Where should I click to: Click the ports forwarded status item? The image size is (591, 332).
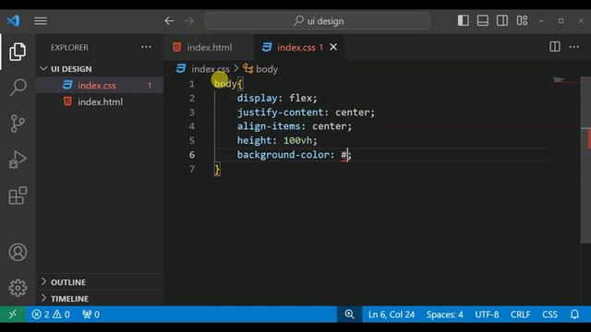[90, 314]
